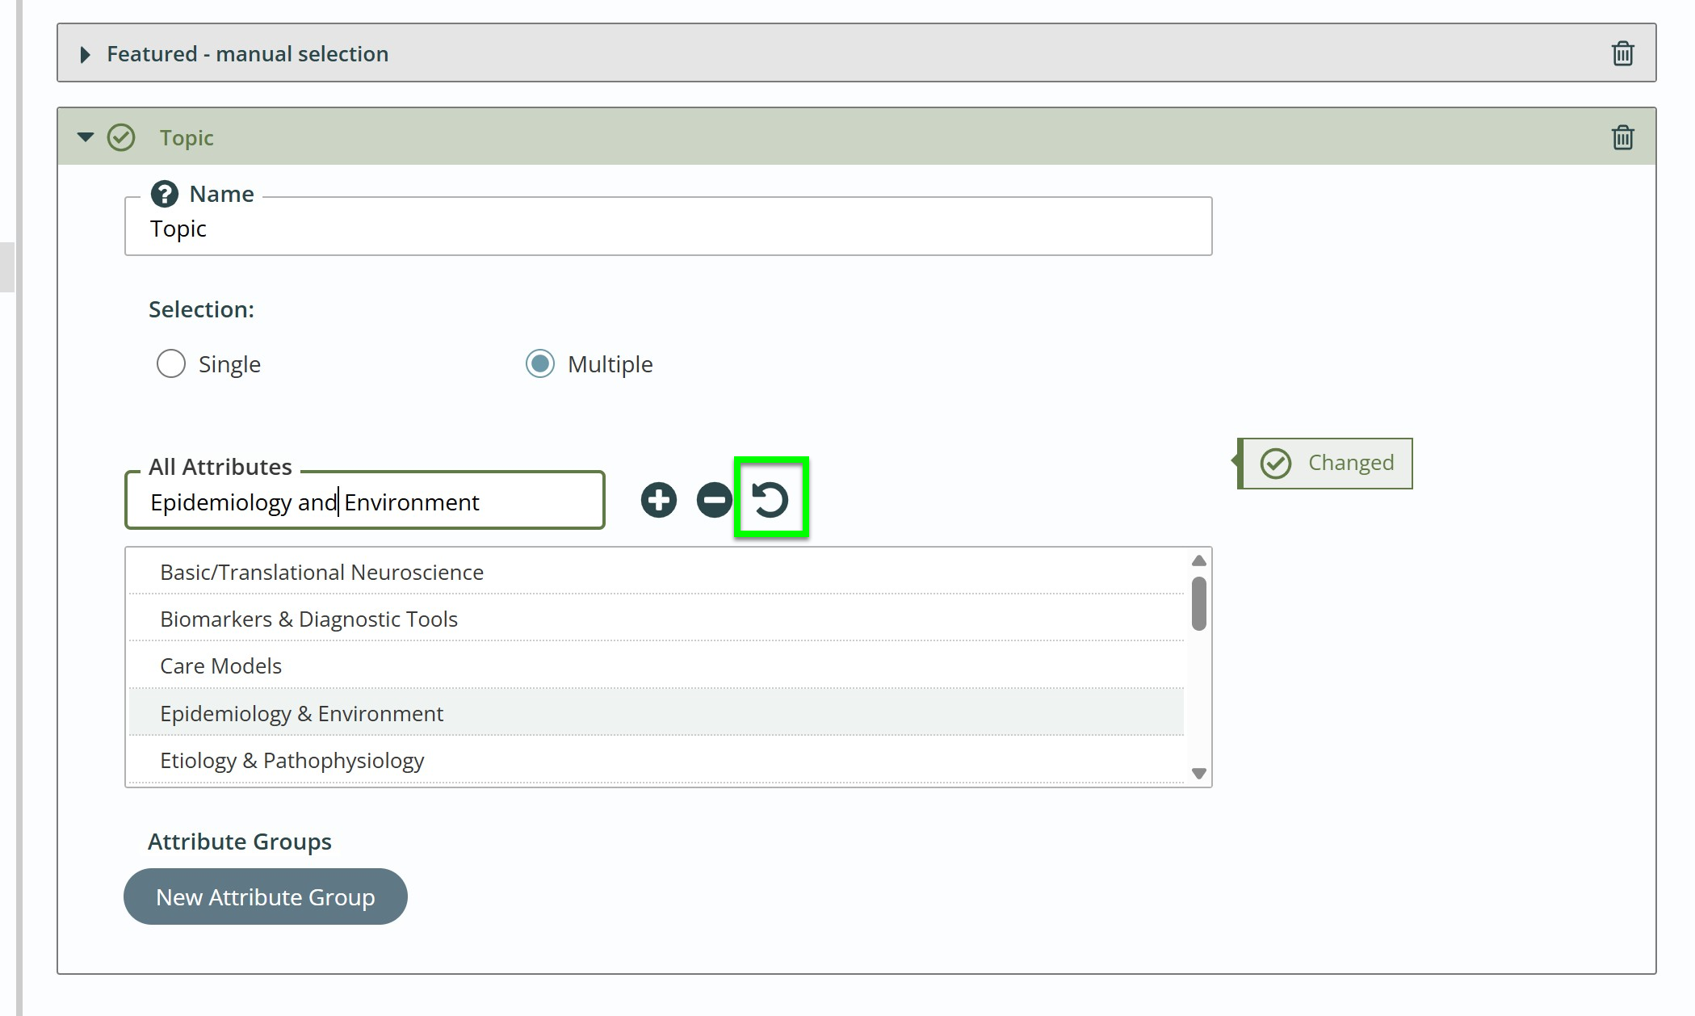Select the Single radio button
Screen dimensions: 1695x1016
pyautogui.click(x=171, y=363)
